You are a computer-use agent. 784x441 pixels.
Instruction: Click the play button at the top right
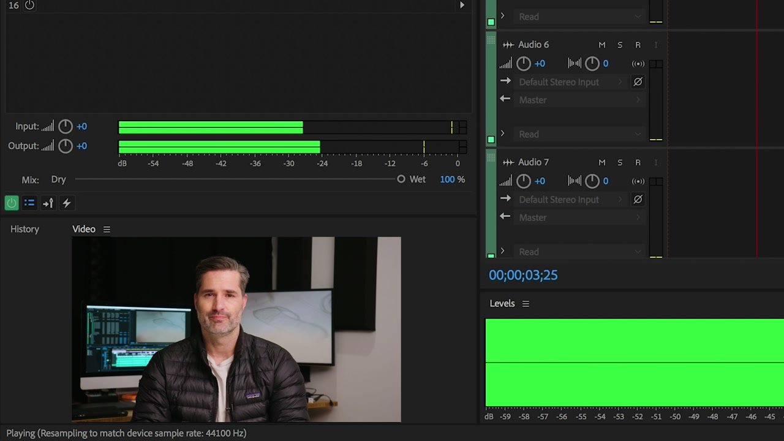(462, 5)
